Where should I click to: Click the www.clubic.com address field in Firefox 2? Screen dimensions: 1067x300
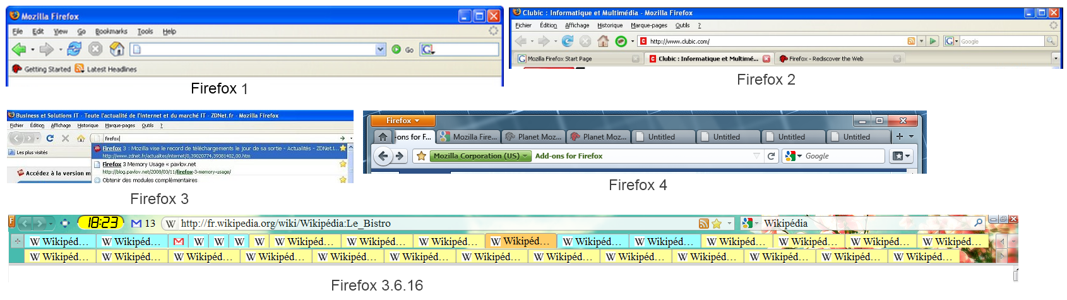tap(777, 41)
